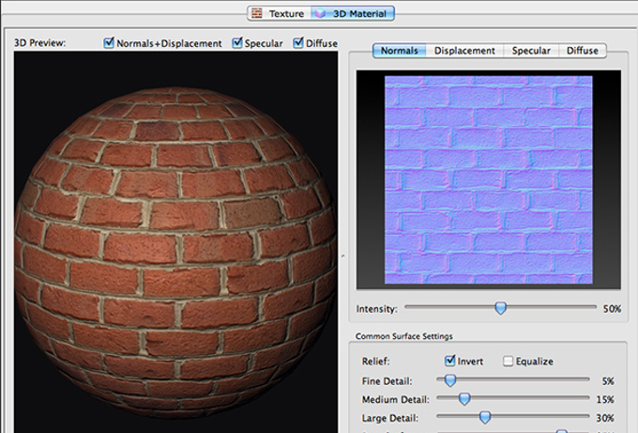Enable the Equalize relief checkbox
This screenshot has height=433, width=638.
coord(508,361)
